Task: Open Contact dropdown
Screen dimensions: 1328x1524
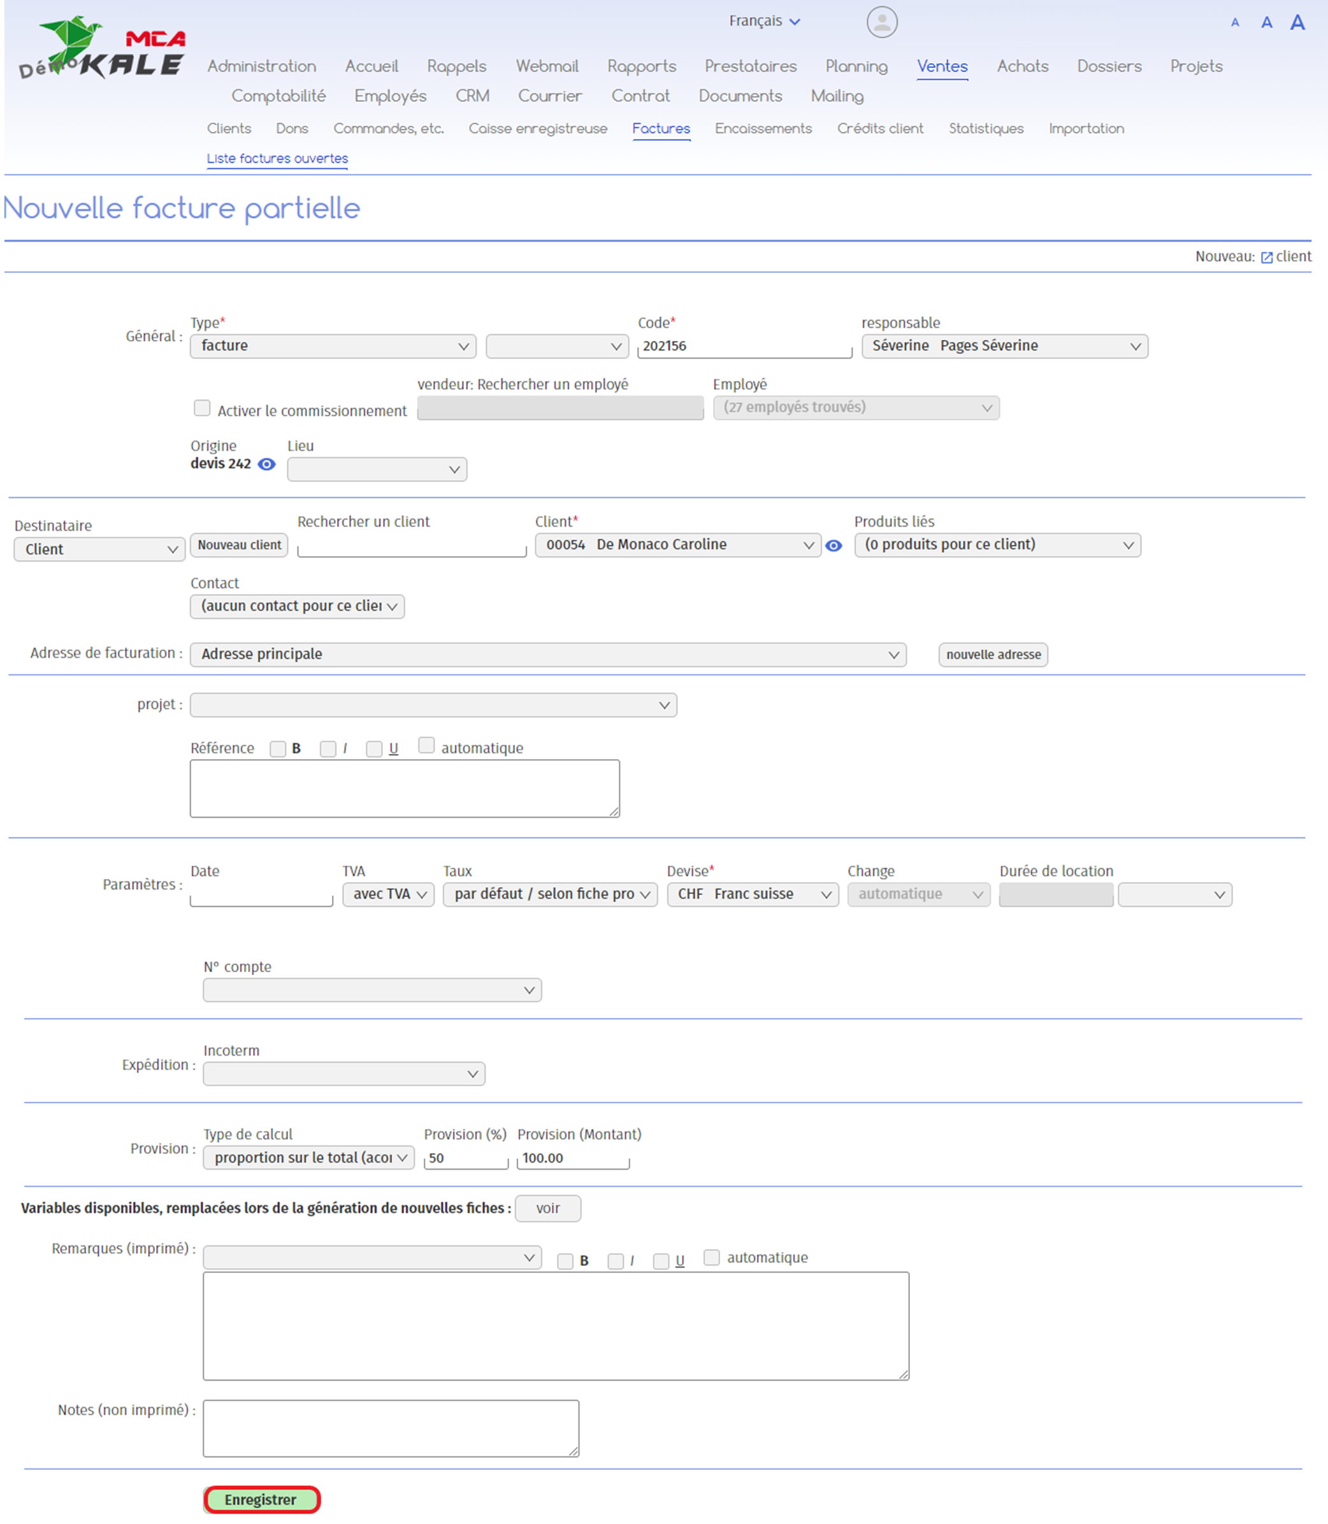Action: coord(297,606)
